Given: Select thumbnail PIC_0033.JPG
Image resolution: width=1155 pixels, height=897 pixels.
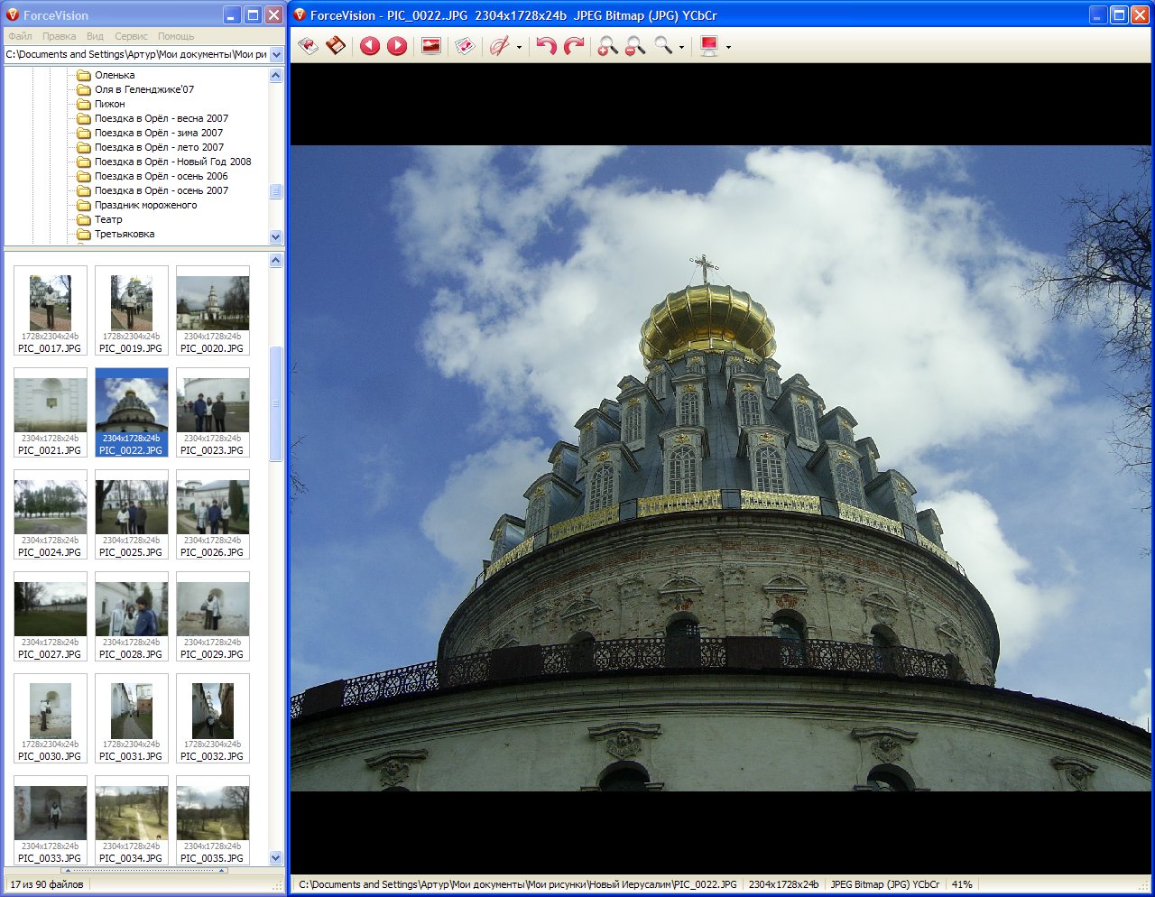Looking at the screenshot, I should click(51, 819).
